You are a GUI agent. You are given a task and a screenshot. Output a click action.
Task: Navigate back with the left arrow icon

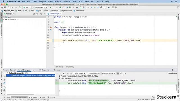click(x=12, y=8)
